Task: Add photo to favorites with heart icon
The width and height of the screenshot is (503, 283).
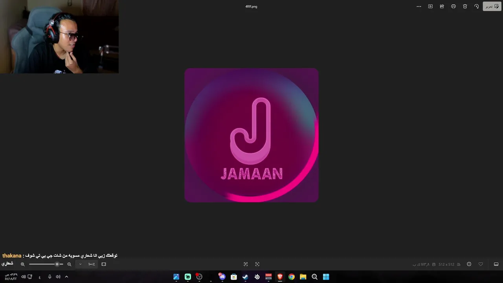Action: 481,264
